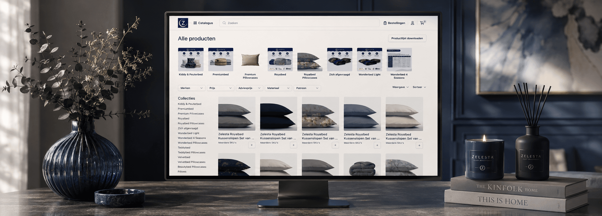Click the Zoeken search field
602x216 pixels.
pyautogui.click(x=299, y=23)
